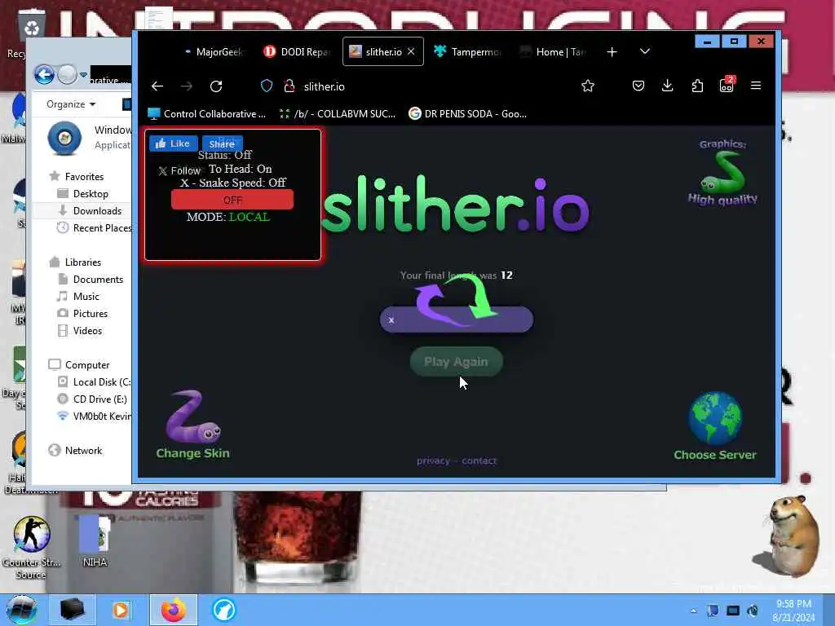
Task: Toggle the red OFF script button
Action: [232, 200]
